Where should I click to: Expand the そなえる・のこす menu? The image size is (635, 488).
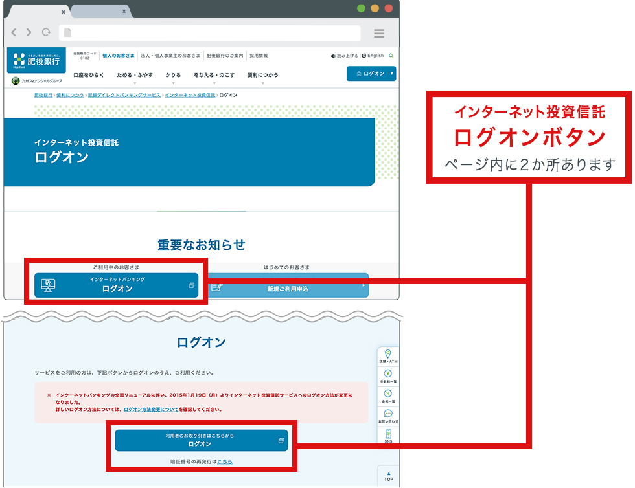point(214,76)
